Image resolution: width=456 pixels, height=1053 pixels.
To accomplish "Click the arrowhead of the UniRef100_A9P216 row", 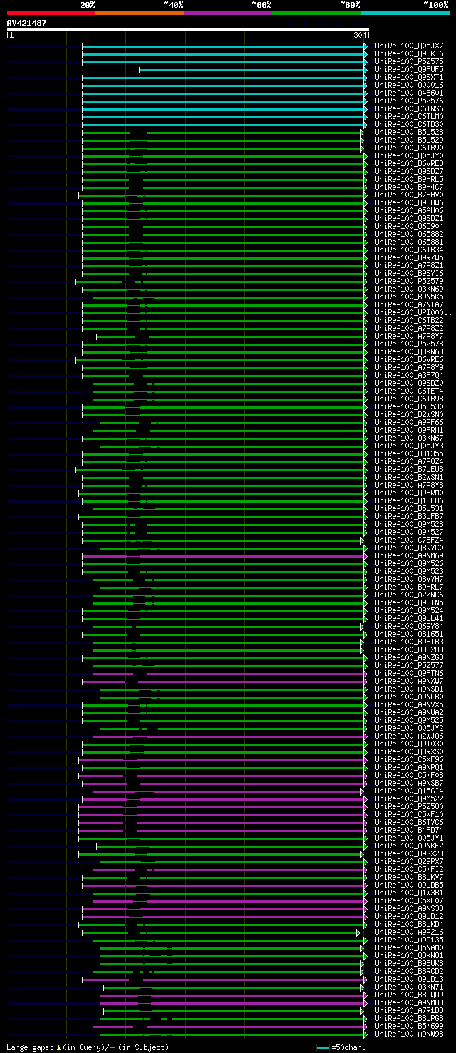I will [x=358, y=933].
